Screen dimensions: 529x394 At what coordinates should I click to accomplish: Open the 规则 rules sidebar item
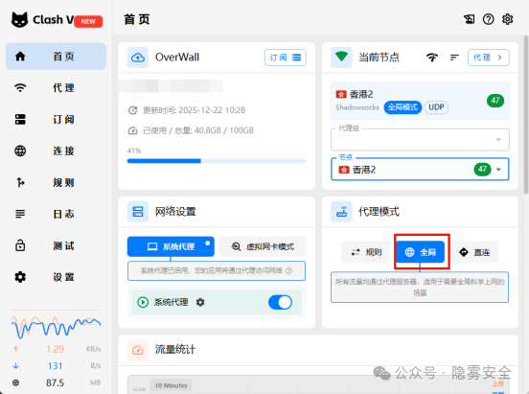tap(56, 182)
